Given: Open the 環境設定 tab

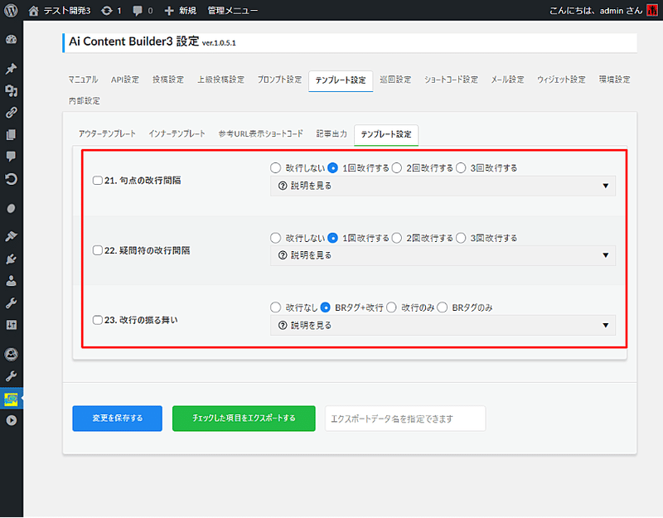Looking at the screenshot, I should 614,80.
